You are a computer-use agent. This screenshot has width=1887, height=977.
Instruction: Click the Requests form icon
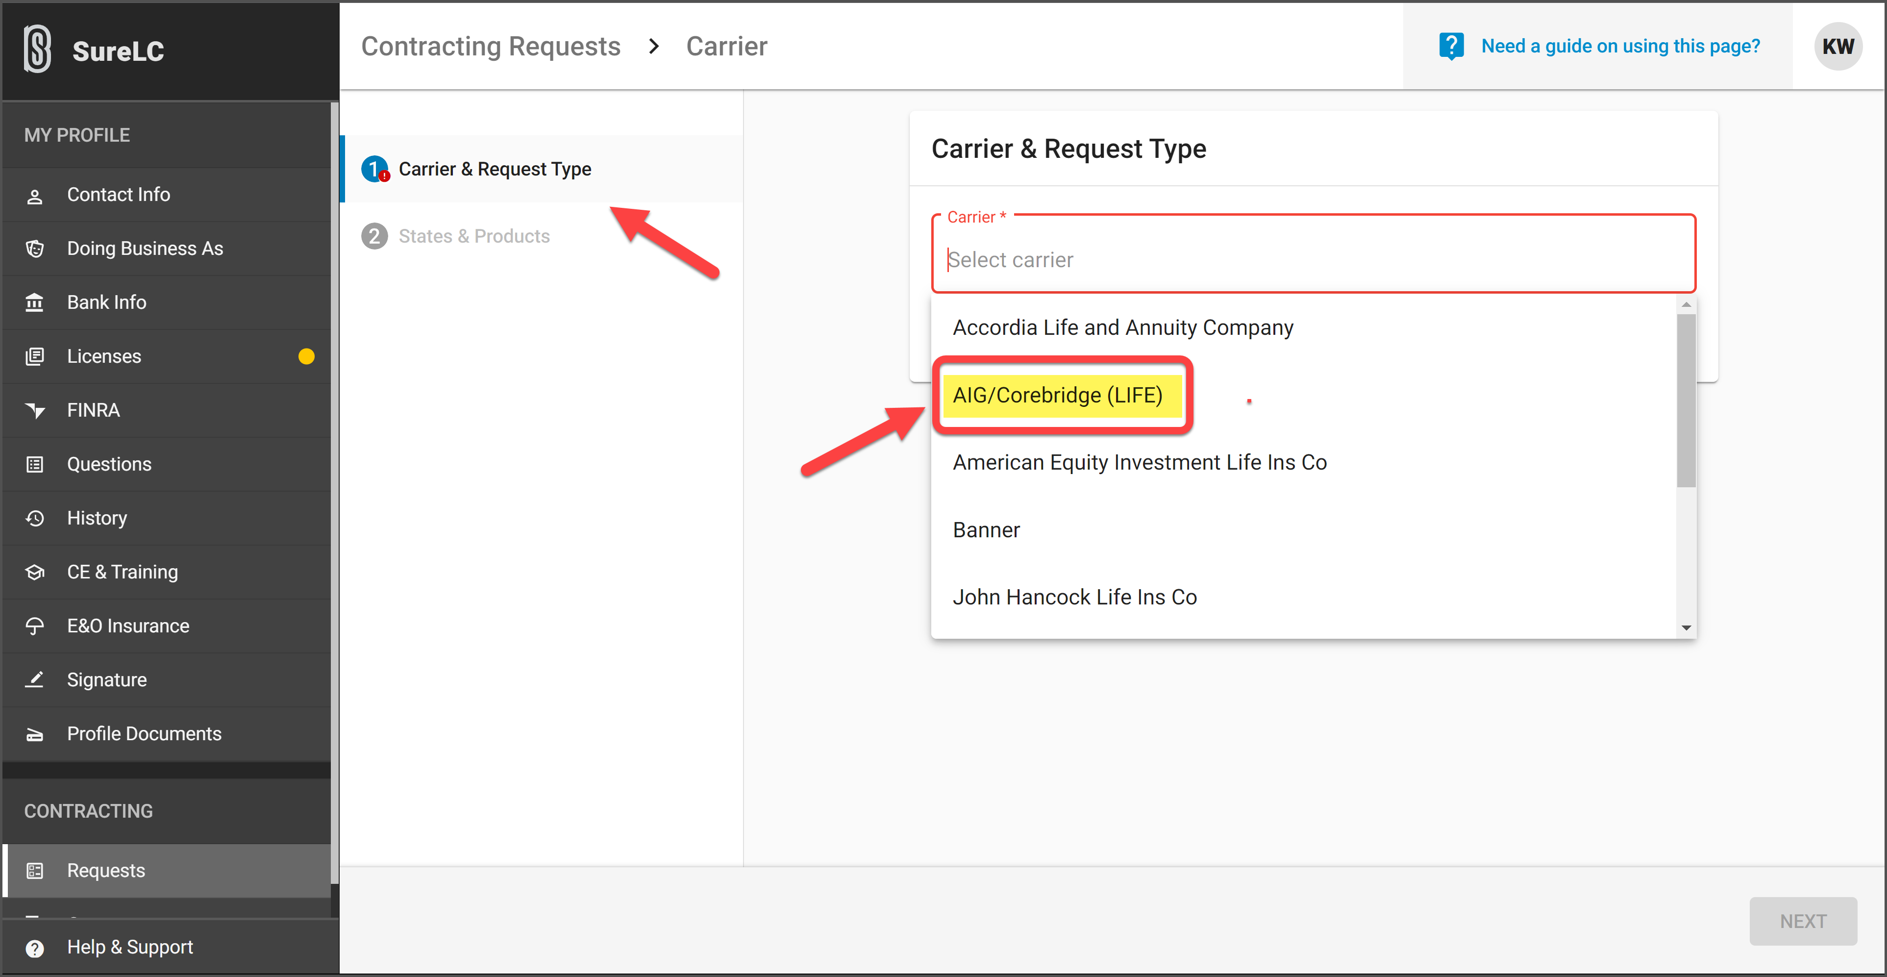[34, 871]
